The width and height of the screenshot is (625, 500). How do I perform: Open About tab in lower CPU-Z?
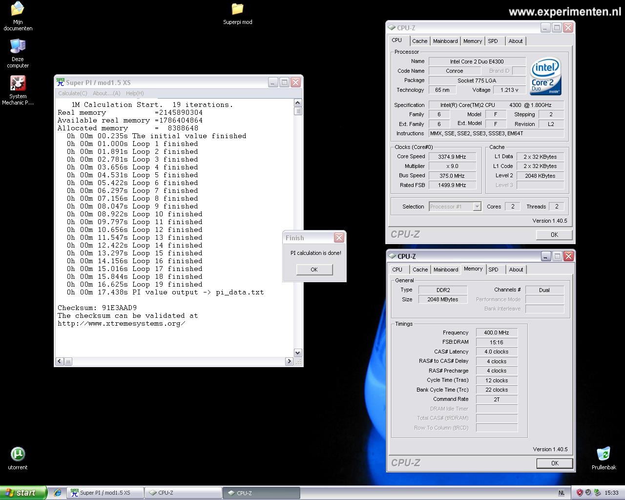516,270
